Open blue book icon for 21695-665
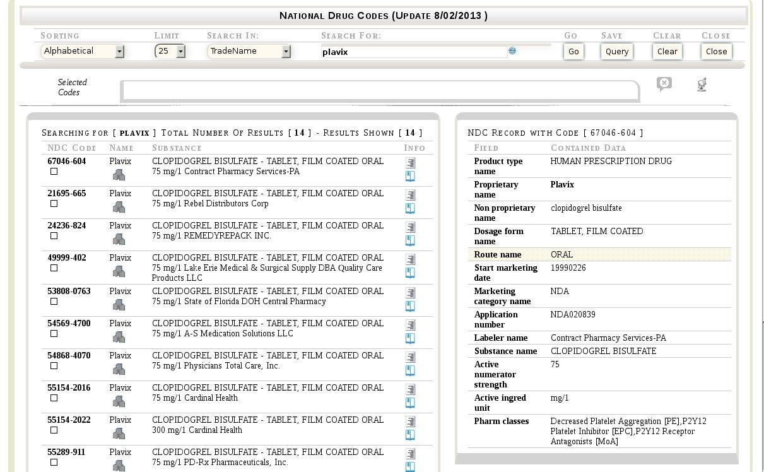The height and width of the screenshot is (472, 764). pyautogui.click(x=410, y=209)
